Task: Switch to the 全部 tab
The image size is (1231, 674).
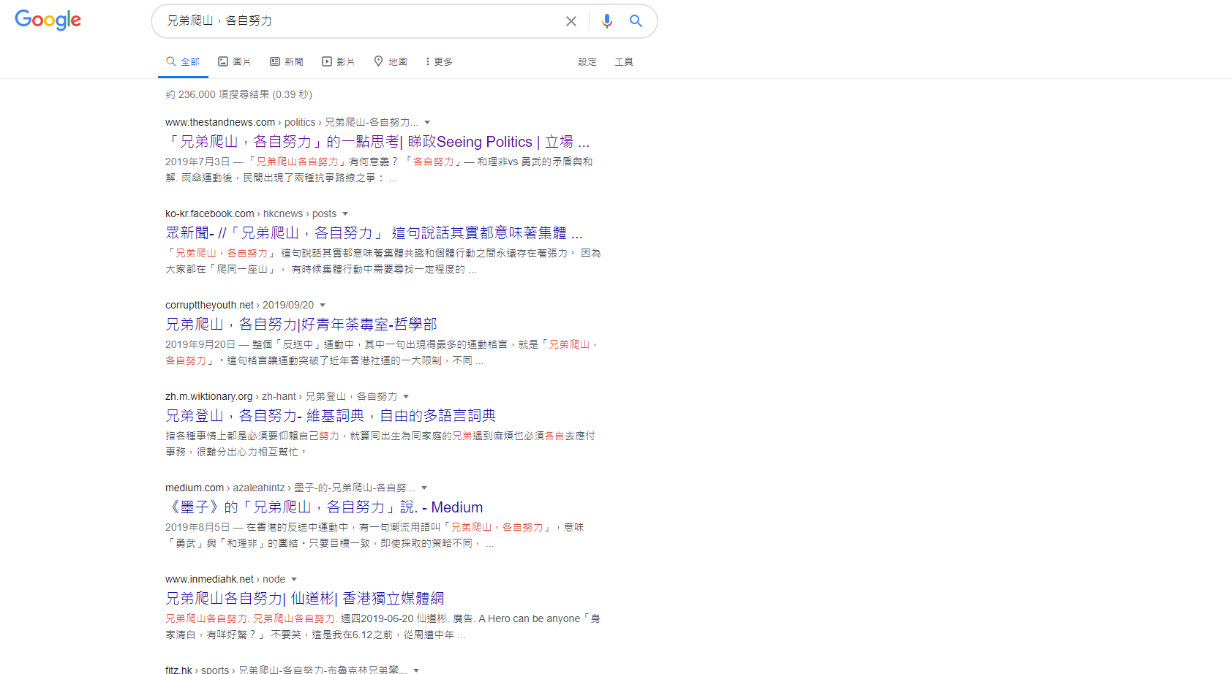Action: point(183,61)
